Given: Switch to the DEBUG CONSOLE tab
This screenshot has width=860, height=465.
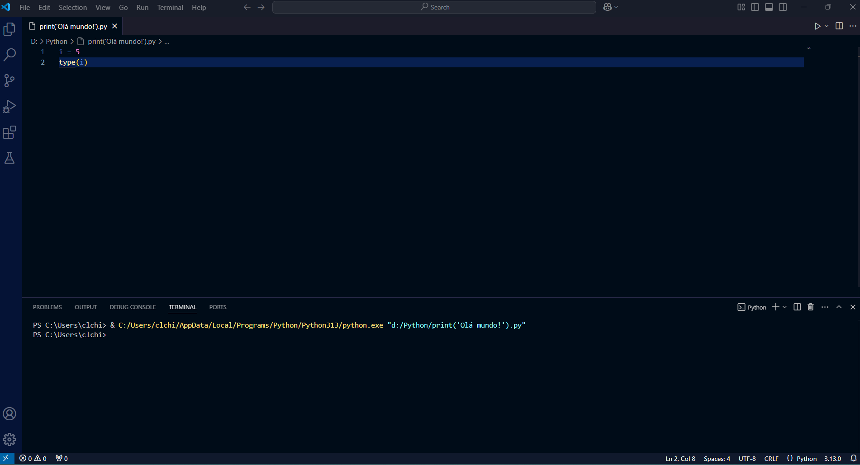Looking at the screenshot, I should [x=133, y=307].
